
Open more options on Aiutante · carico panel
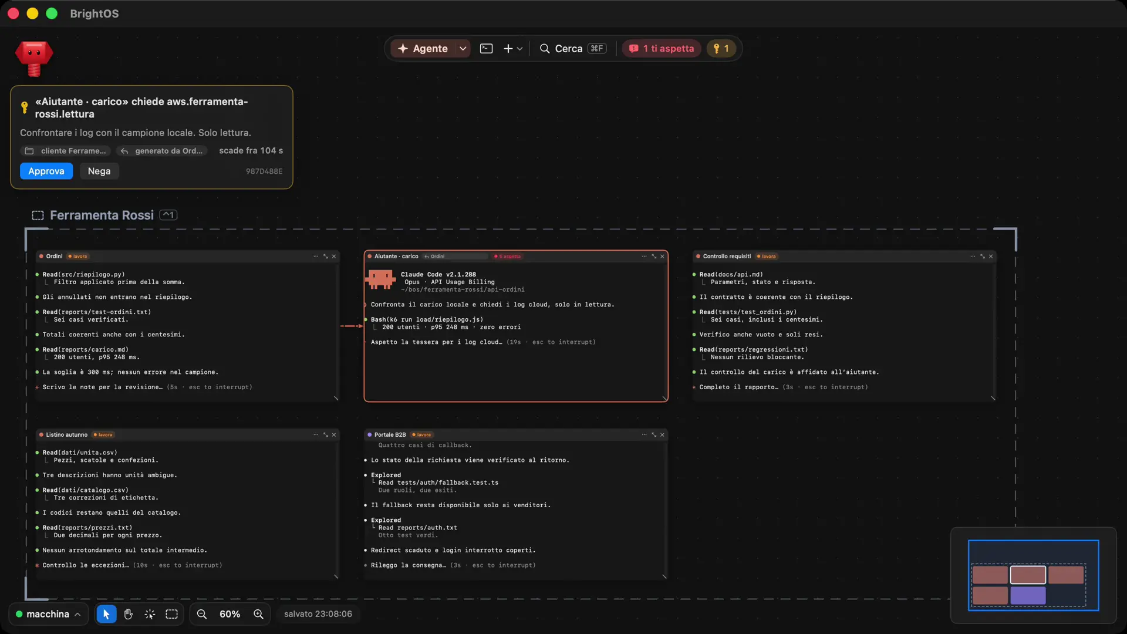tap(644, 257)
